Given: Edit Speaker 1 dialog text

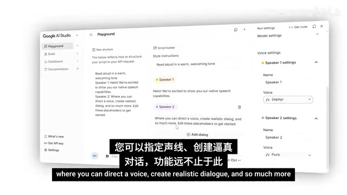Looking at the screenshot, I should [191, 93].
